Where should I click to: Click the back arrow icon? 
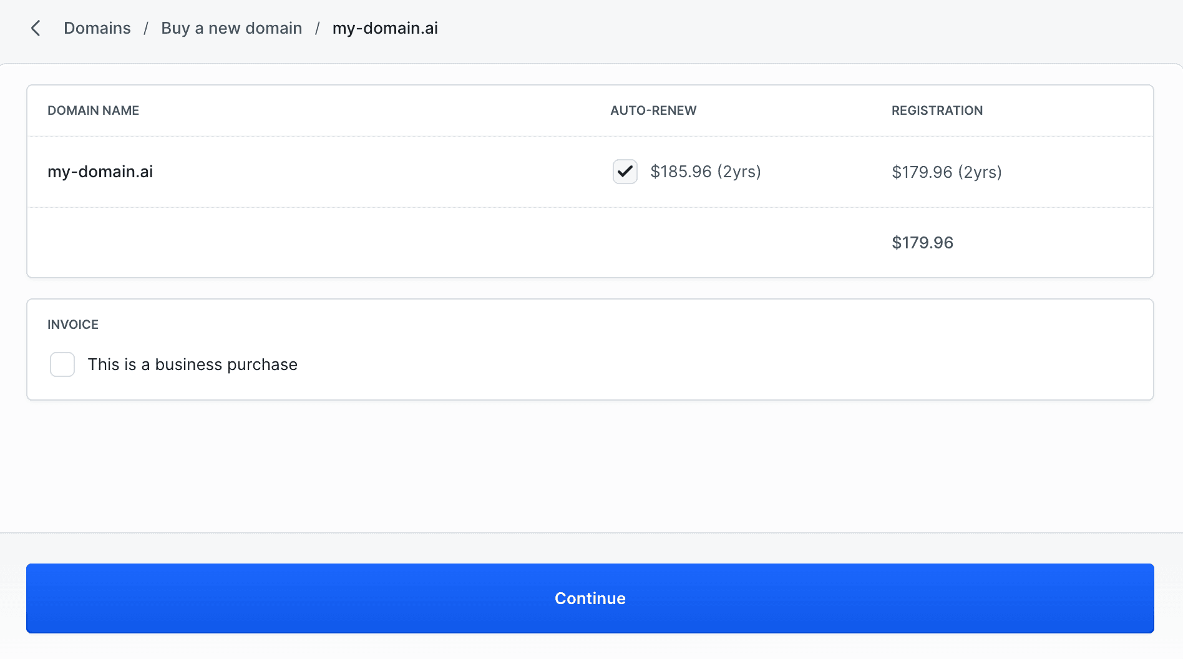(x=36, y=28)
